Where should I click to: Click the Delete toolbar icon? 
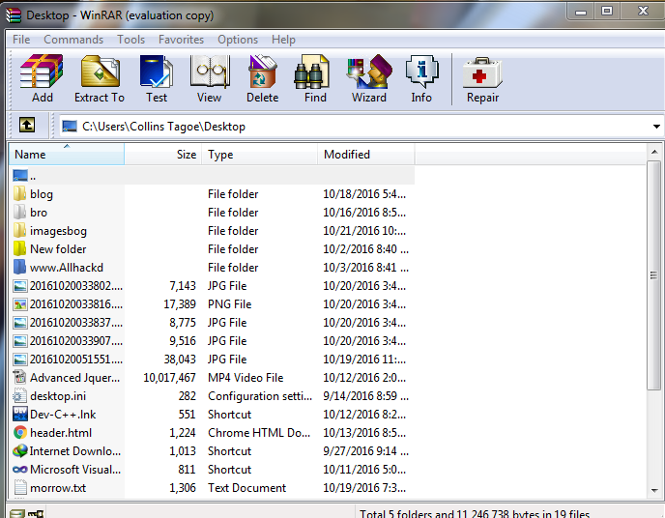263,71
